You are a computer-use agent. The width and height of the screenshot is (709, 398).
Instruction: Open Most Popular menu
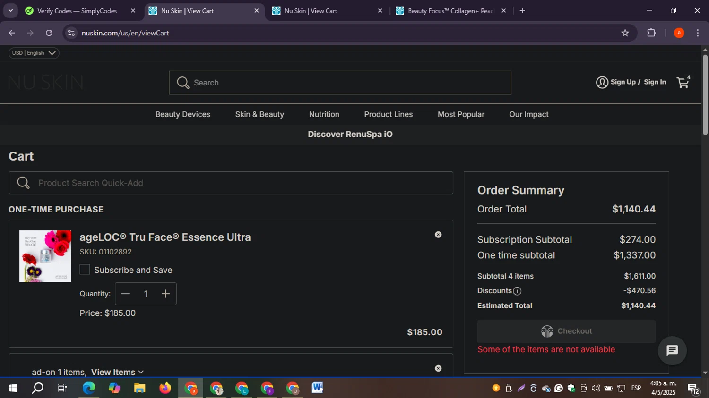pyautogui.click(x=461, y=114)
